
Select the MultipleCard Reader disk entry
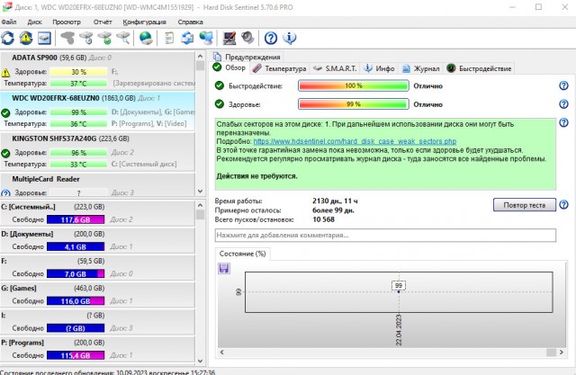(97, 185)
